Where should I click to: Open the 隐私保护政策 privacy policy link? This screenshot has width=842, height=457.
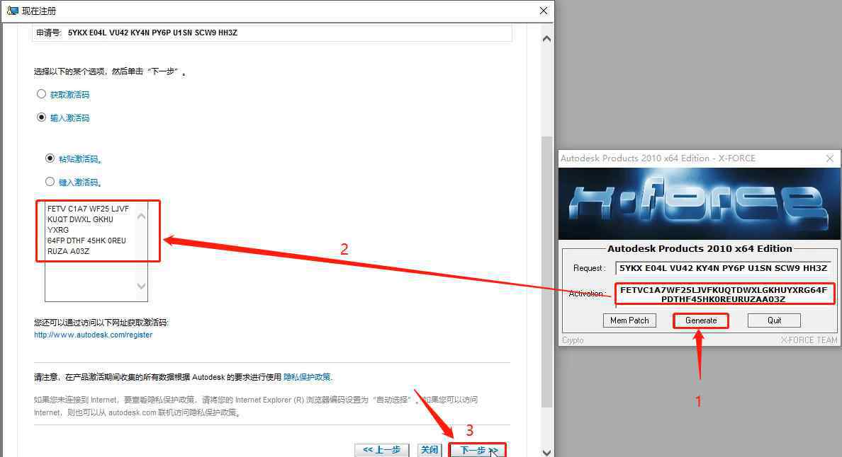pyautogui.click(x=307, y=377)
